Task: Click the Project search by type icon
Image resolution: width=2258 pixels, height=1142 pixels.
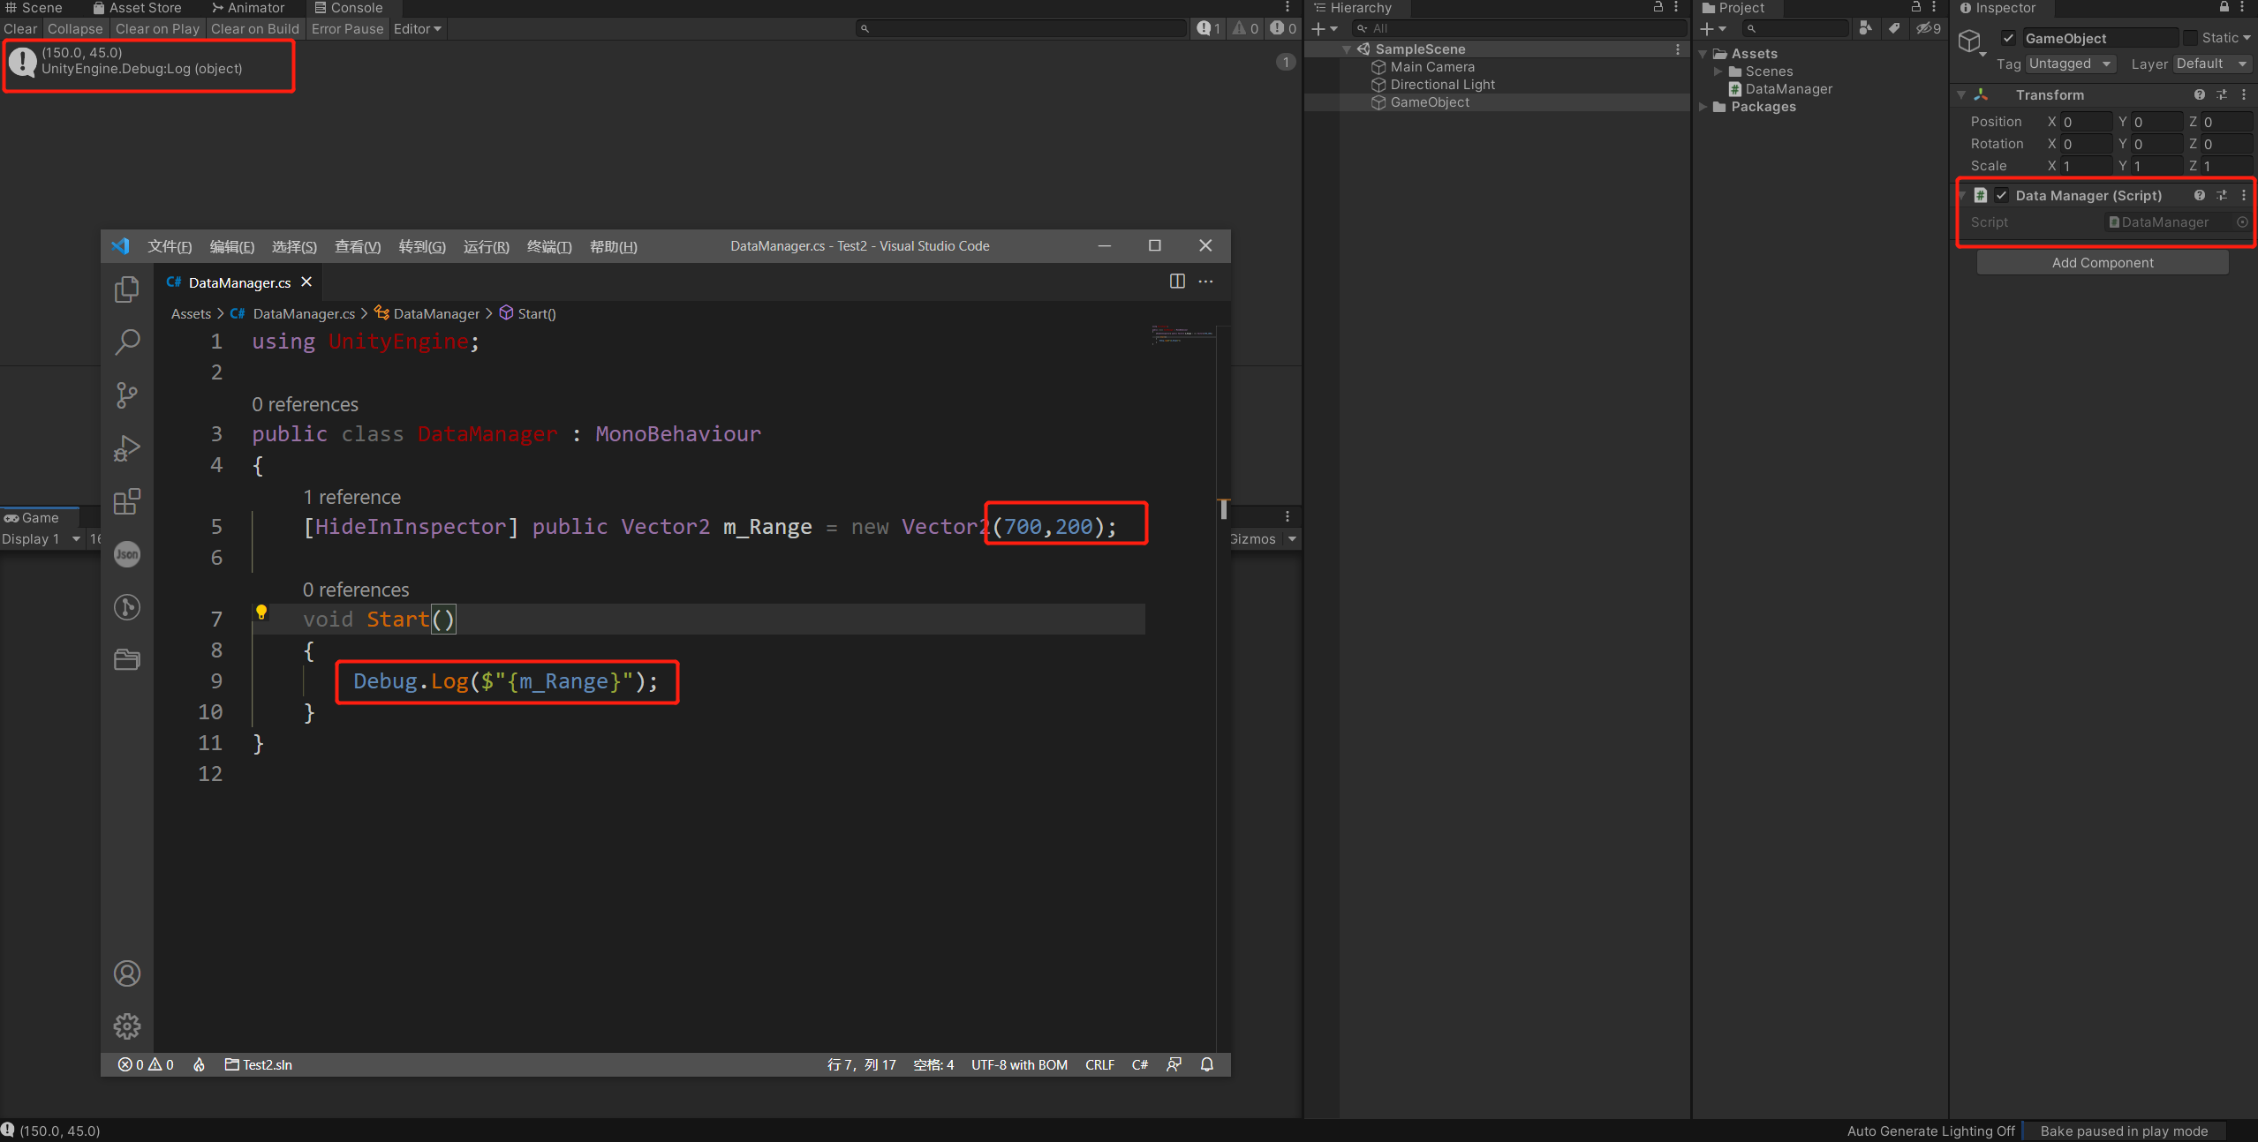Action: point(1865,28)
